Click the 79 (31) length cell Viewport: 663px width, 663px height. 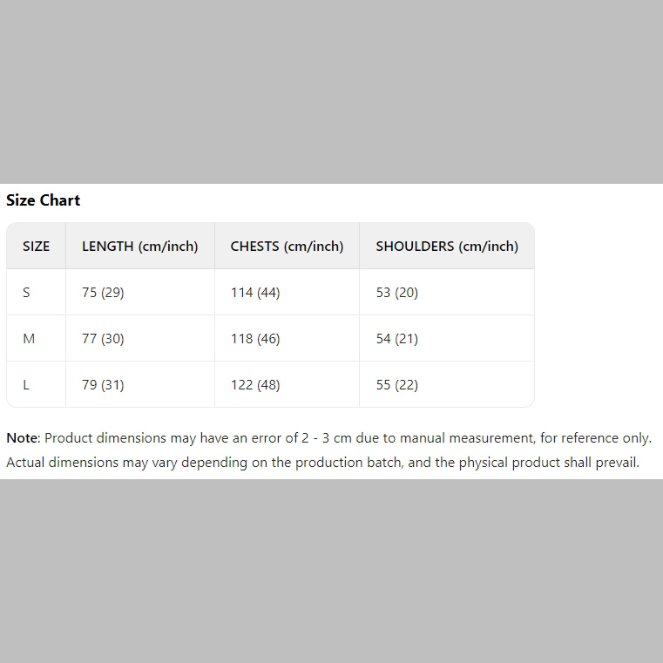click(x=103, y=385)
